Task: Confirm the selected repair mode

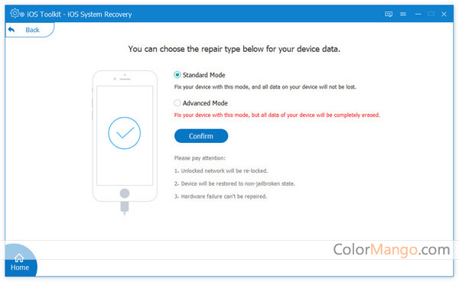Action: click(201, 136)
